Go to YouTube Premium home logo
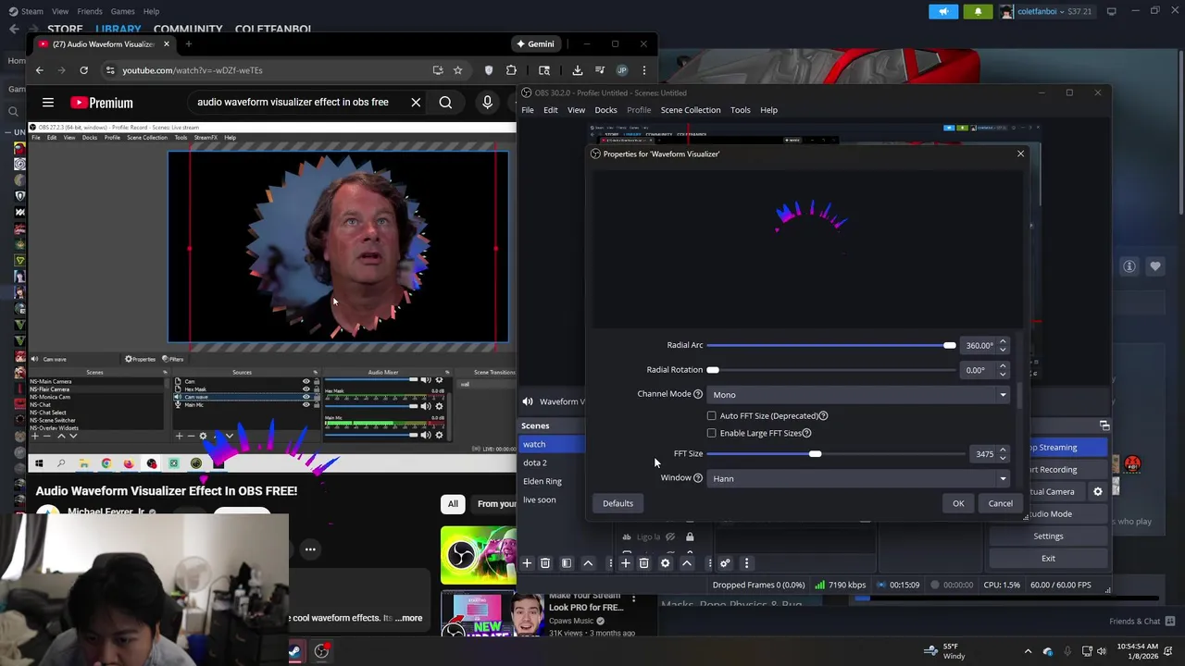This screenshot has width=1185, height=666. [x=102, y=103]
